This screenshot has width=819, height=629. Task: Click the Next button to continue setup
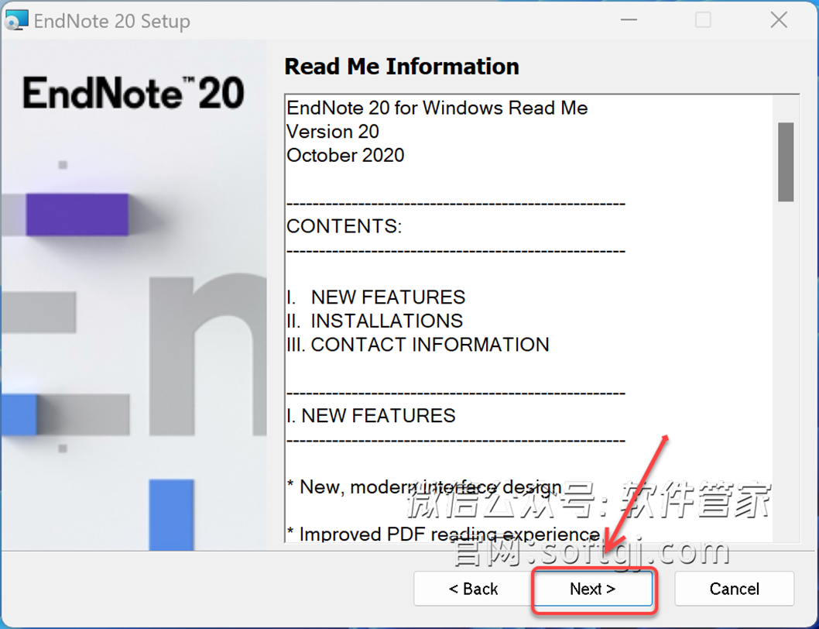click(x=593, y=589)
